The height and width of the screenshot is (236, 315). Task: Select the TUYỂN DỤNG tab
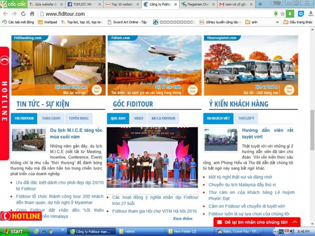79,118
